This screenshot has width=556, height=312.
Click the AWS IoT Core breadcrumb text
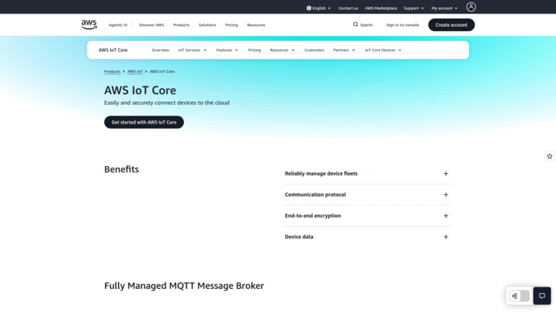click(x=162, y=71)
